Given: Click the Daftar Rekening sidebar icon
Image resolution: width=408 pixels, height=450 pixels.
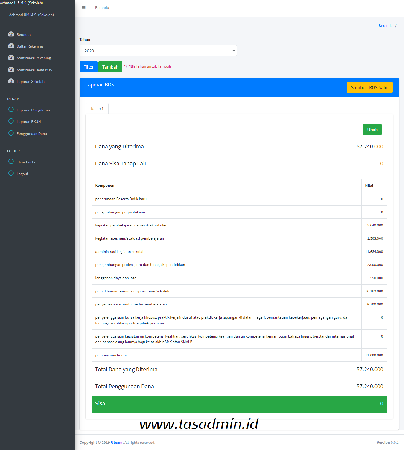Looking at the screenshot, I should [x=11, y=46].
